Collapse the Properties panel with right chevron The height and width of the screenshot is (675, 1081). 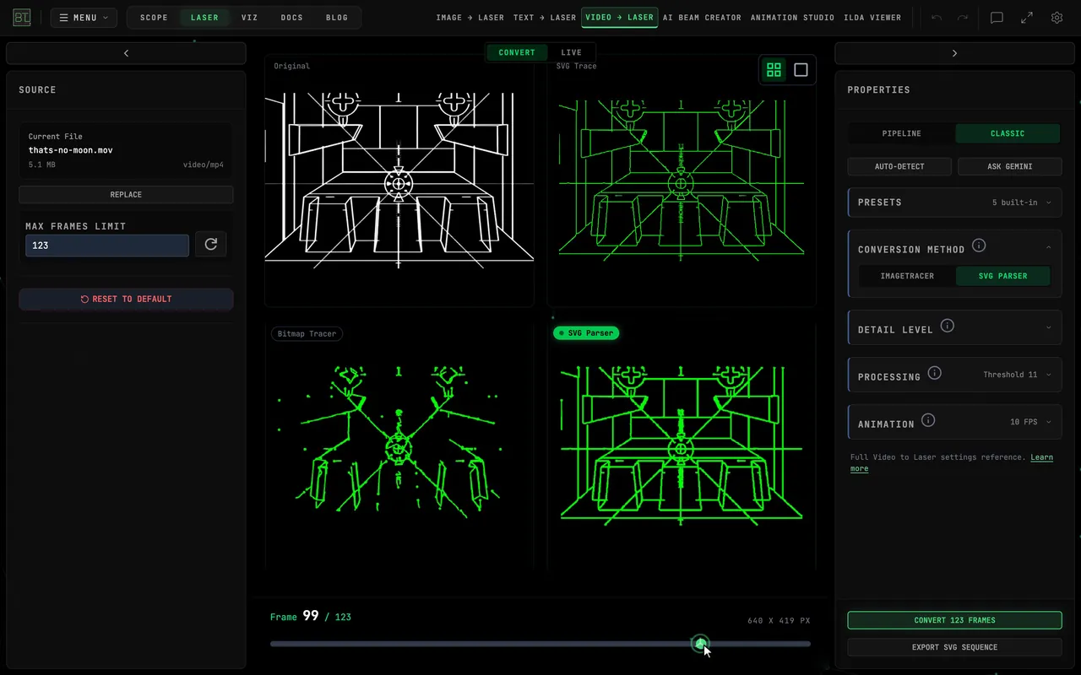point(954,53)
